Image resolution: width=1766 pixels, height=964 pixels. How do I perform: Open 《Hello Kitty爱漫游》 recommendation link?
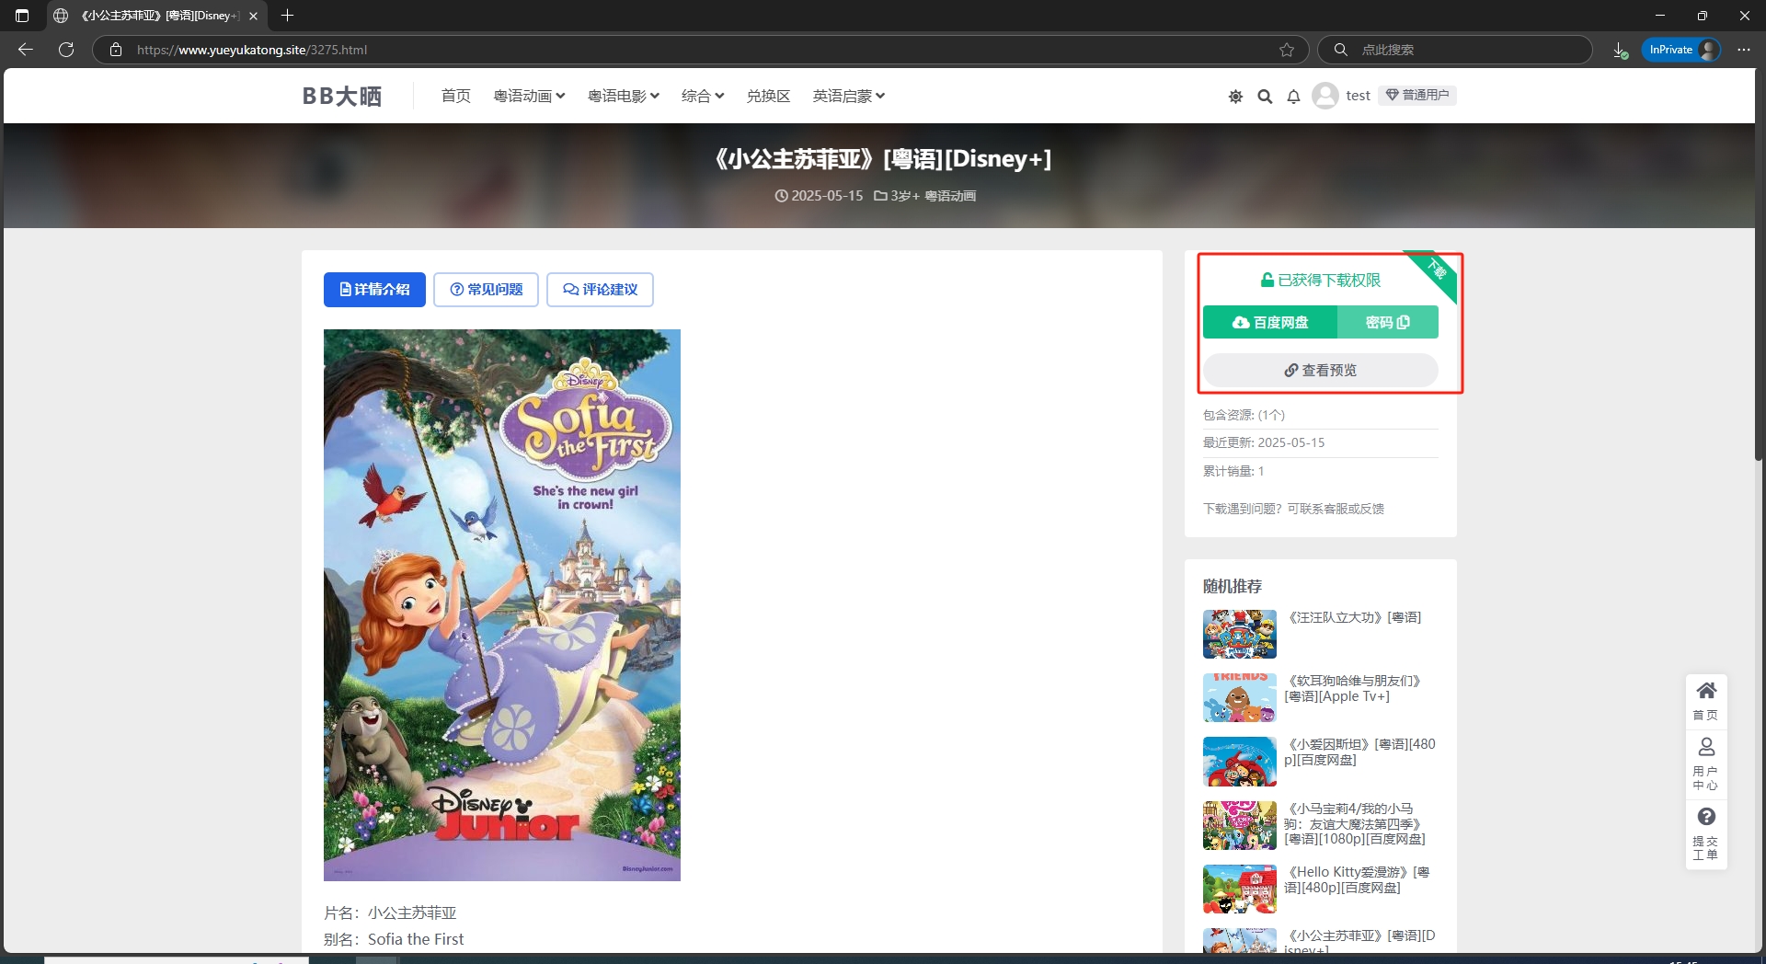pyautogui.click(x=1357, y=879)
